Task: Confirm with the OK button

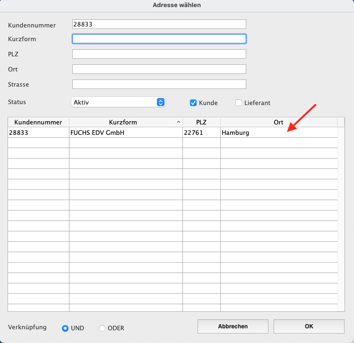Action: tap(309, 326)
